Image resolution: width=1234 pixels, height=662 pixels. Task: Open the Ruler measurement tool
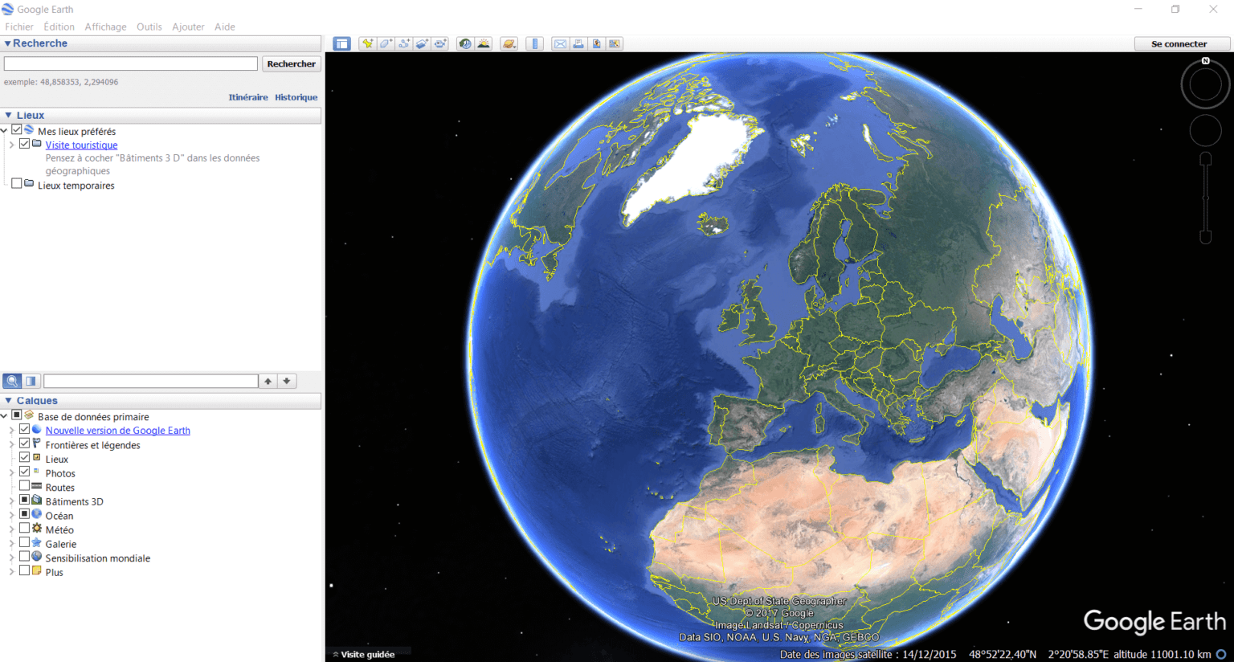(x=535, y=43)
